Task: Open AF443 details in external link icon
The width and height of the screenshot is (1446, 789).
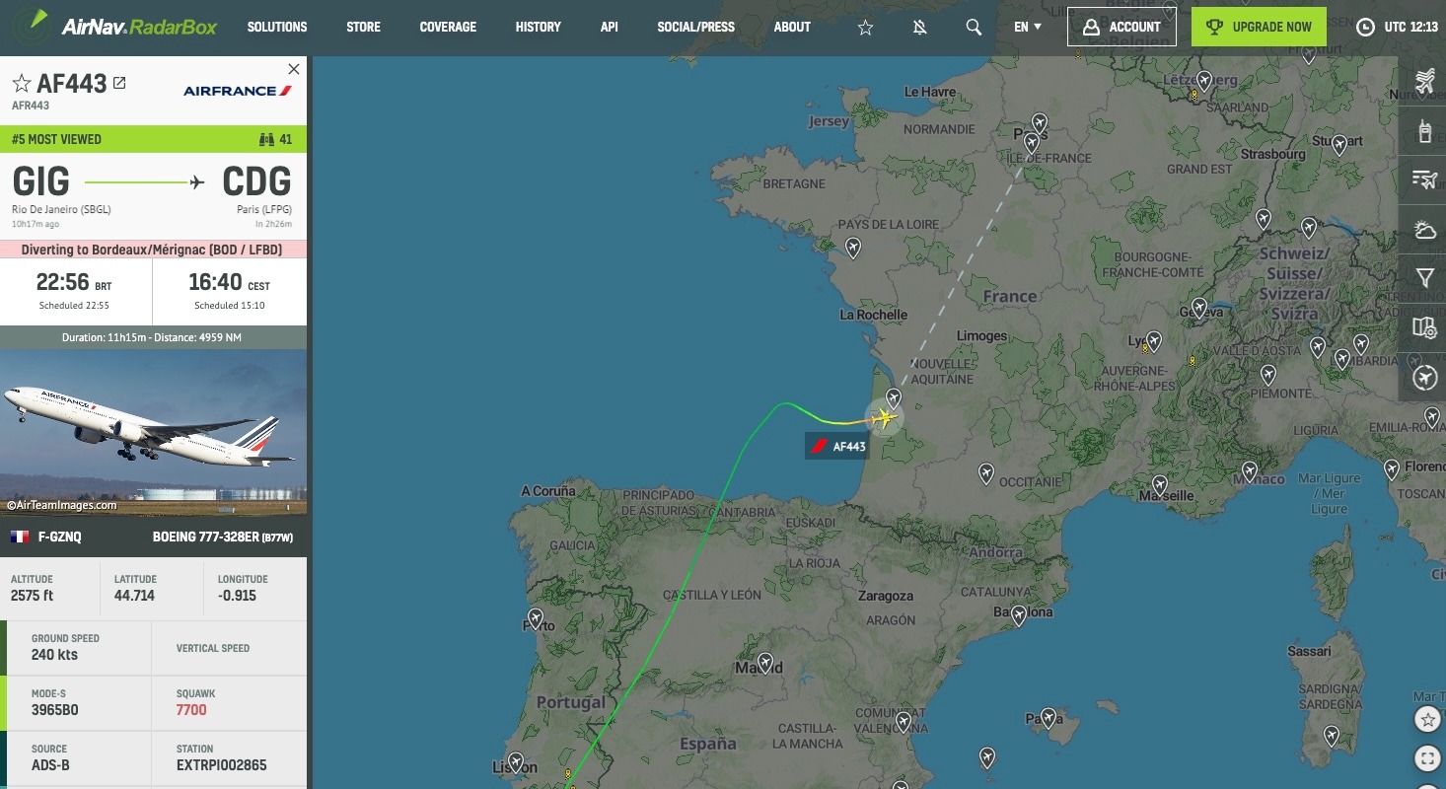Action: [119, 84]
